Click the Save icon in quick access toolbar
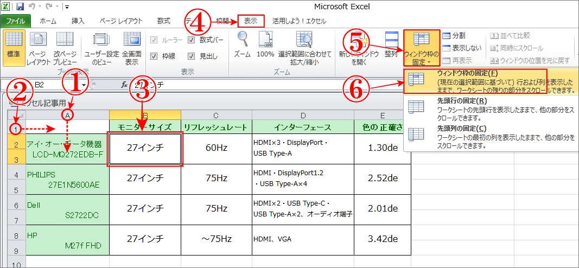Screen dimensions: 579x268 (x=20, y=6)
